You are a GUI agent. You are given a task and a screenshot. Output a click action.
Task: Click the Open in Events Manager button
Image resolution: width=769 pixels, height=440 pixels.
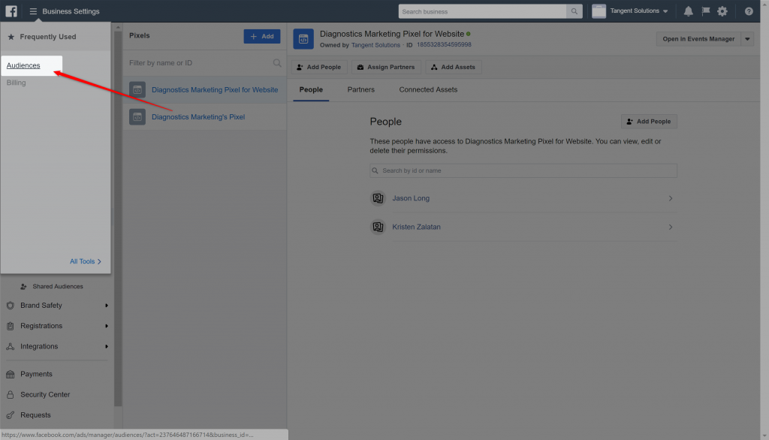(698, 39)
